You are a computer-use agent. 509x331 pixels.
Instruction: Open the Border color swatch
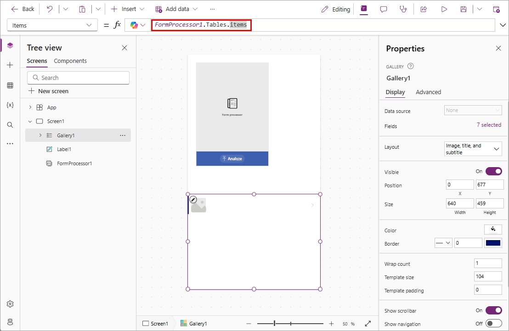(x=493, y=243)
